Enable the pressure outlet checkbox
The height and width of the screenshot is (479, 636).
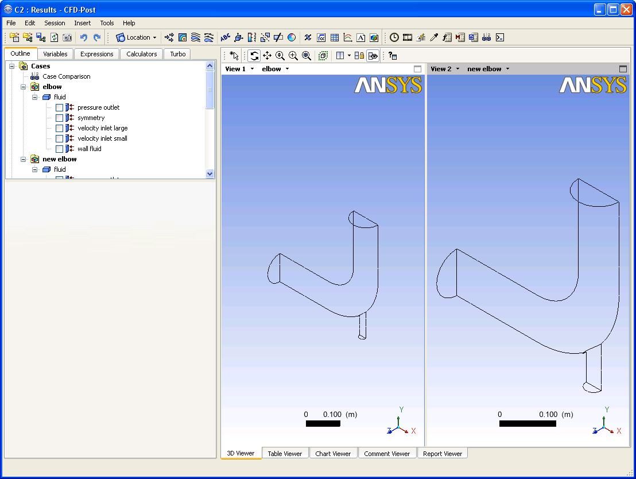pos(59,107)
